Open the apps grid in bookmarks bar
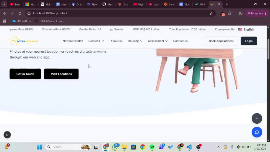Screen dimensions: 270x152 tap(4, 21)
